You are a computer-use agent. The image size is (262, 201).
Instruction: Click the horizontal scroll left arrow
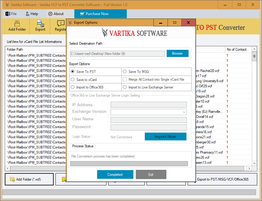[8, 168]
